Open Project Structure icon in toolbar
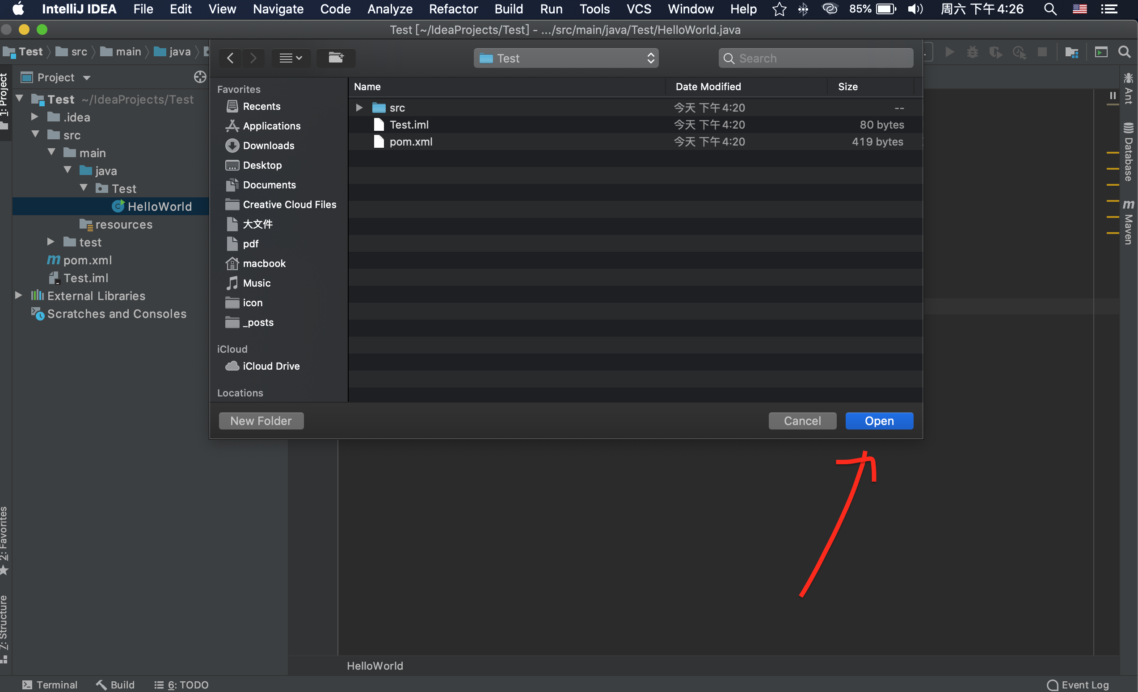Image resolution: width=1138 pixels, height=692 pixels. (x=1071, y=52)
